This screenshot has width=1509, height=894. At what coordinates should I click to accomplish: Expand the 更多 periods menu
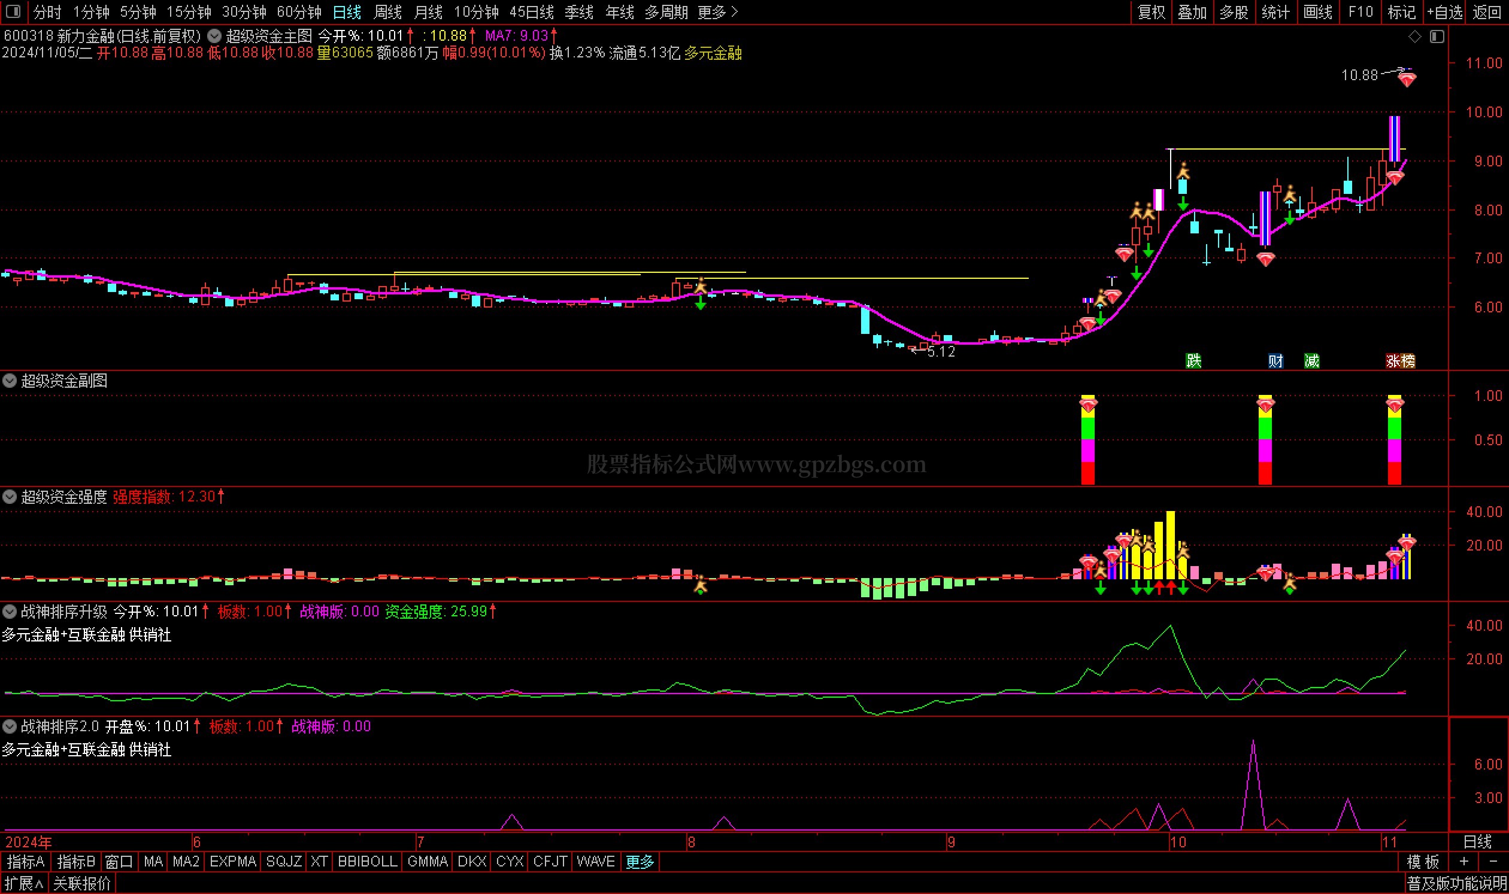click(x=717, y=12)
